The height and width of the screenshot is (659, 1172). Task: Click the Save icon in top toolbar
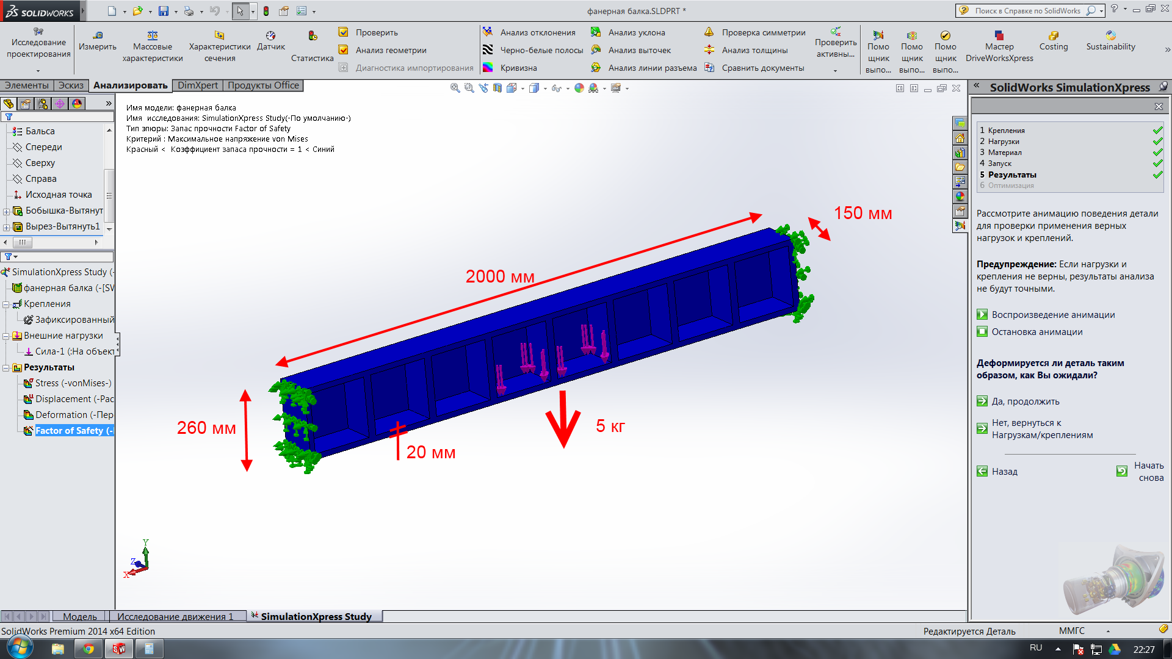click(x=163, y=11)
